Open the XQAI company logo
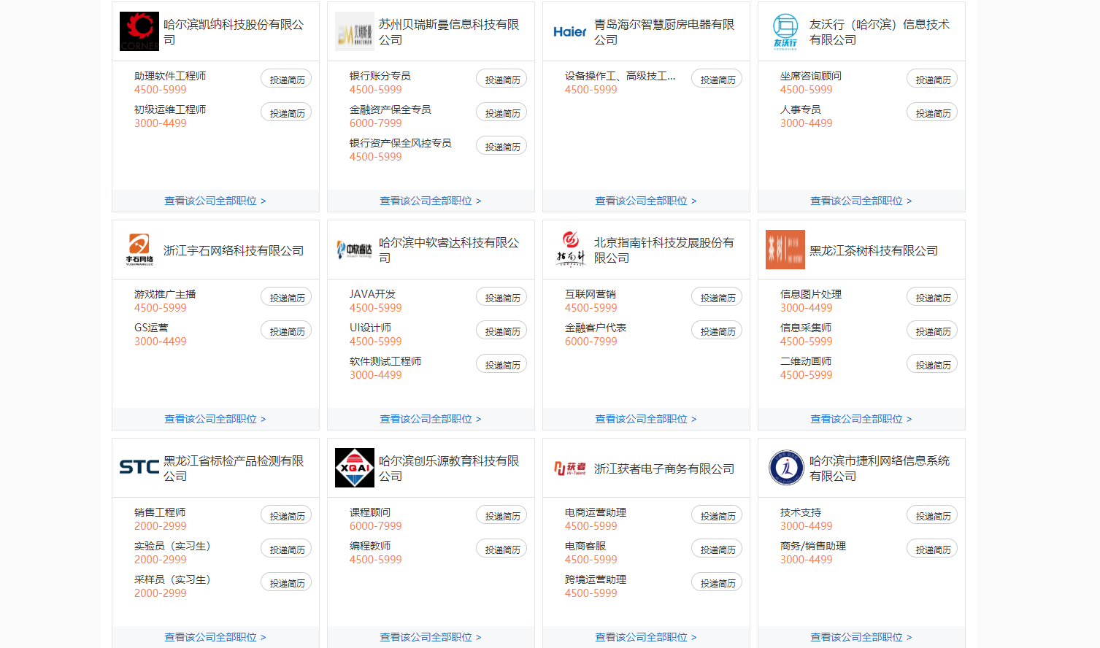Screen dimensions: 1100x648 355,468
